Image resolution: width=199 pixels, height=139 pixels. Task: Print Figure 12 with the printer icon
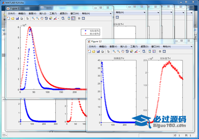point(102,51)
